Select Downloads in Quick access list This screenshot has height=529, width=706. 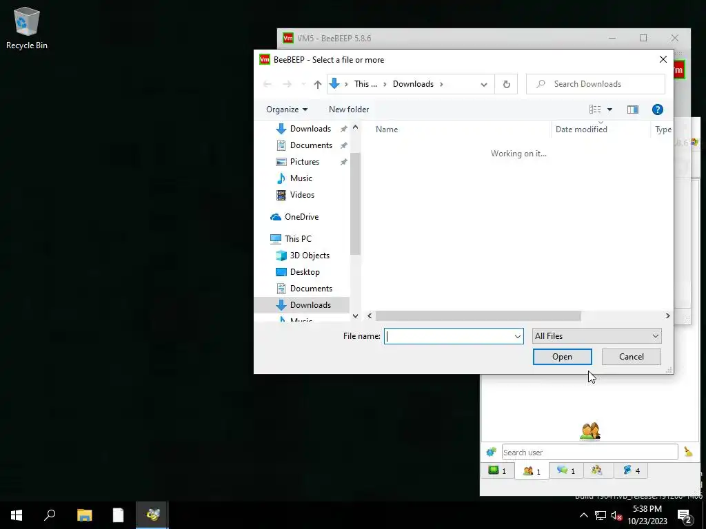pos(310,129)
